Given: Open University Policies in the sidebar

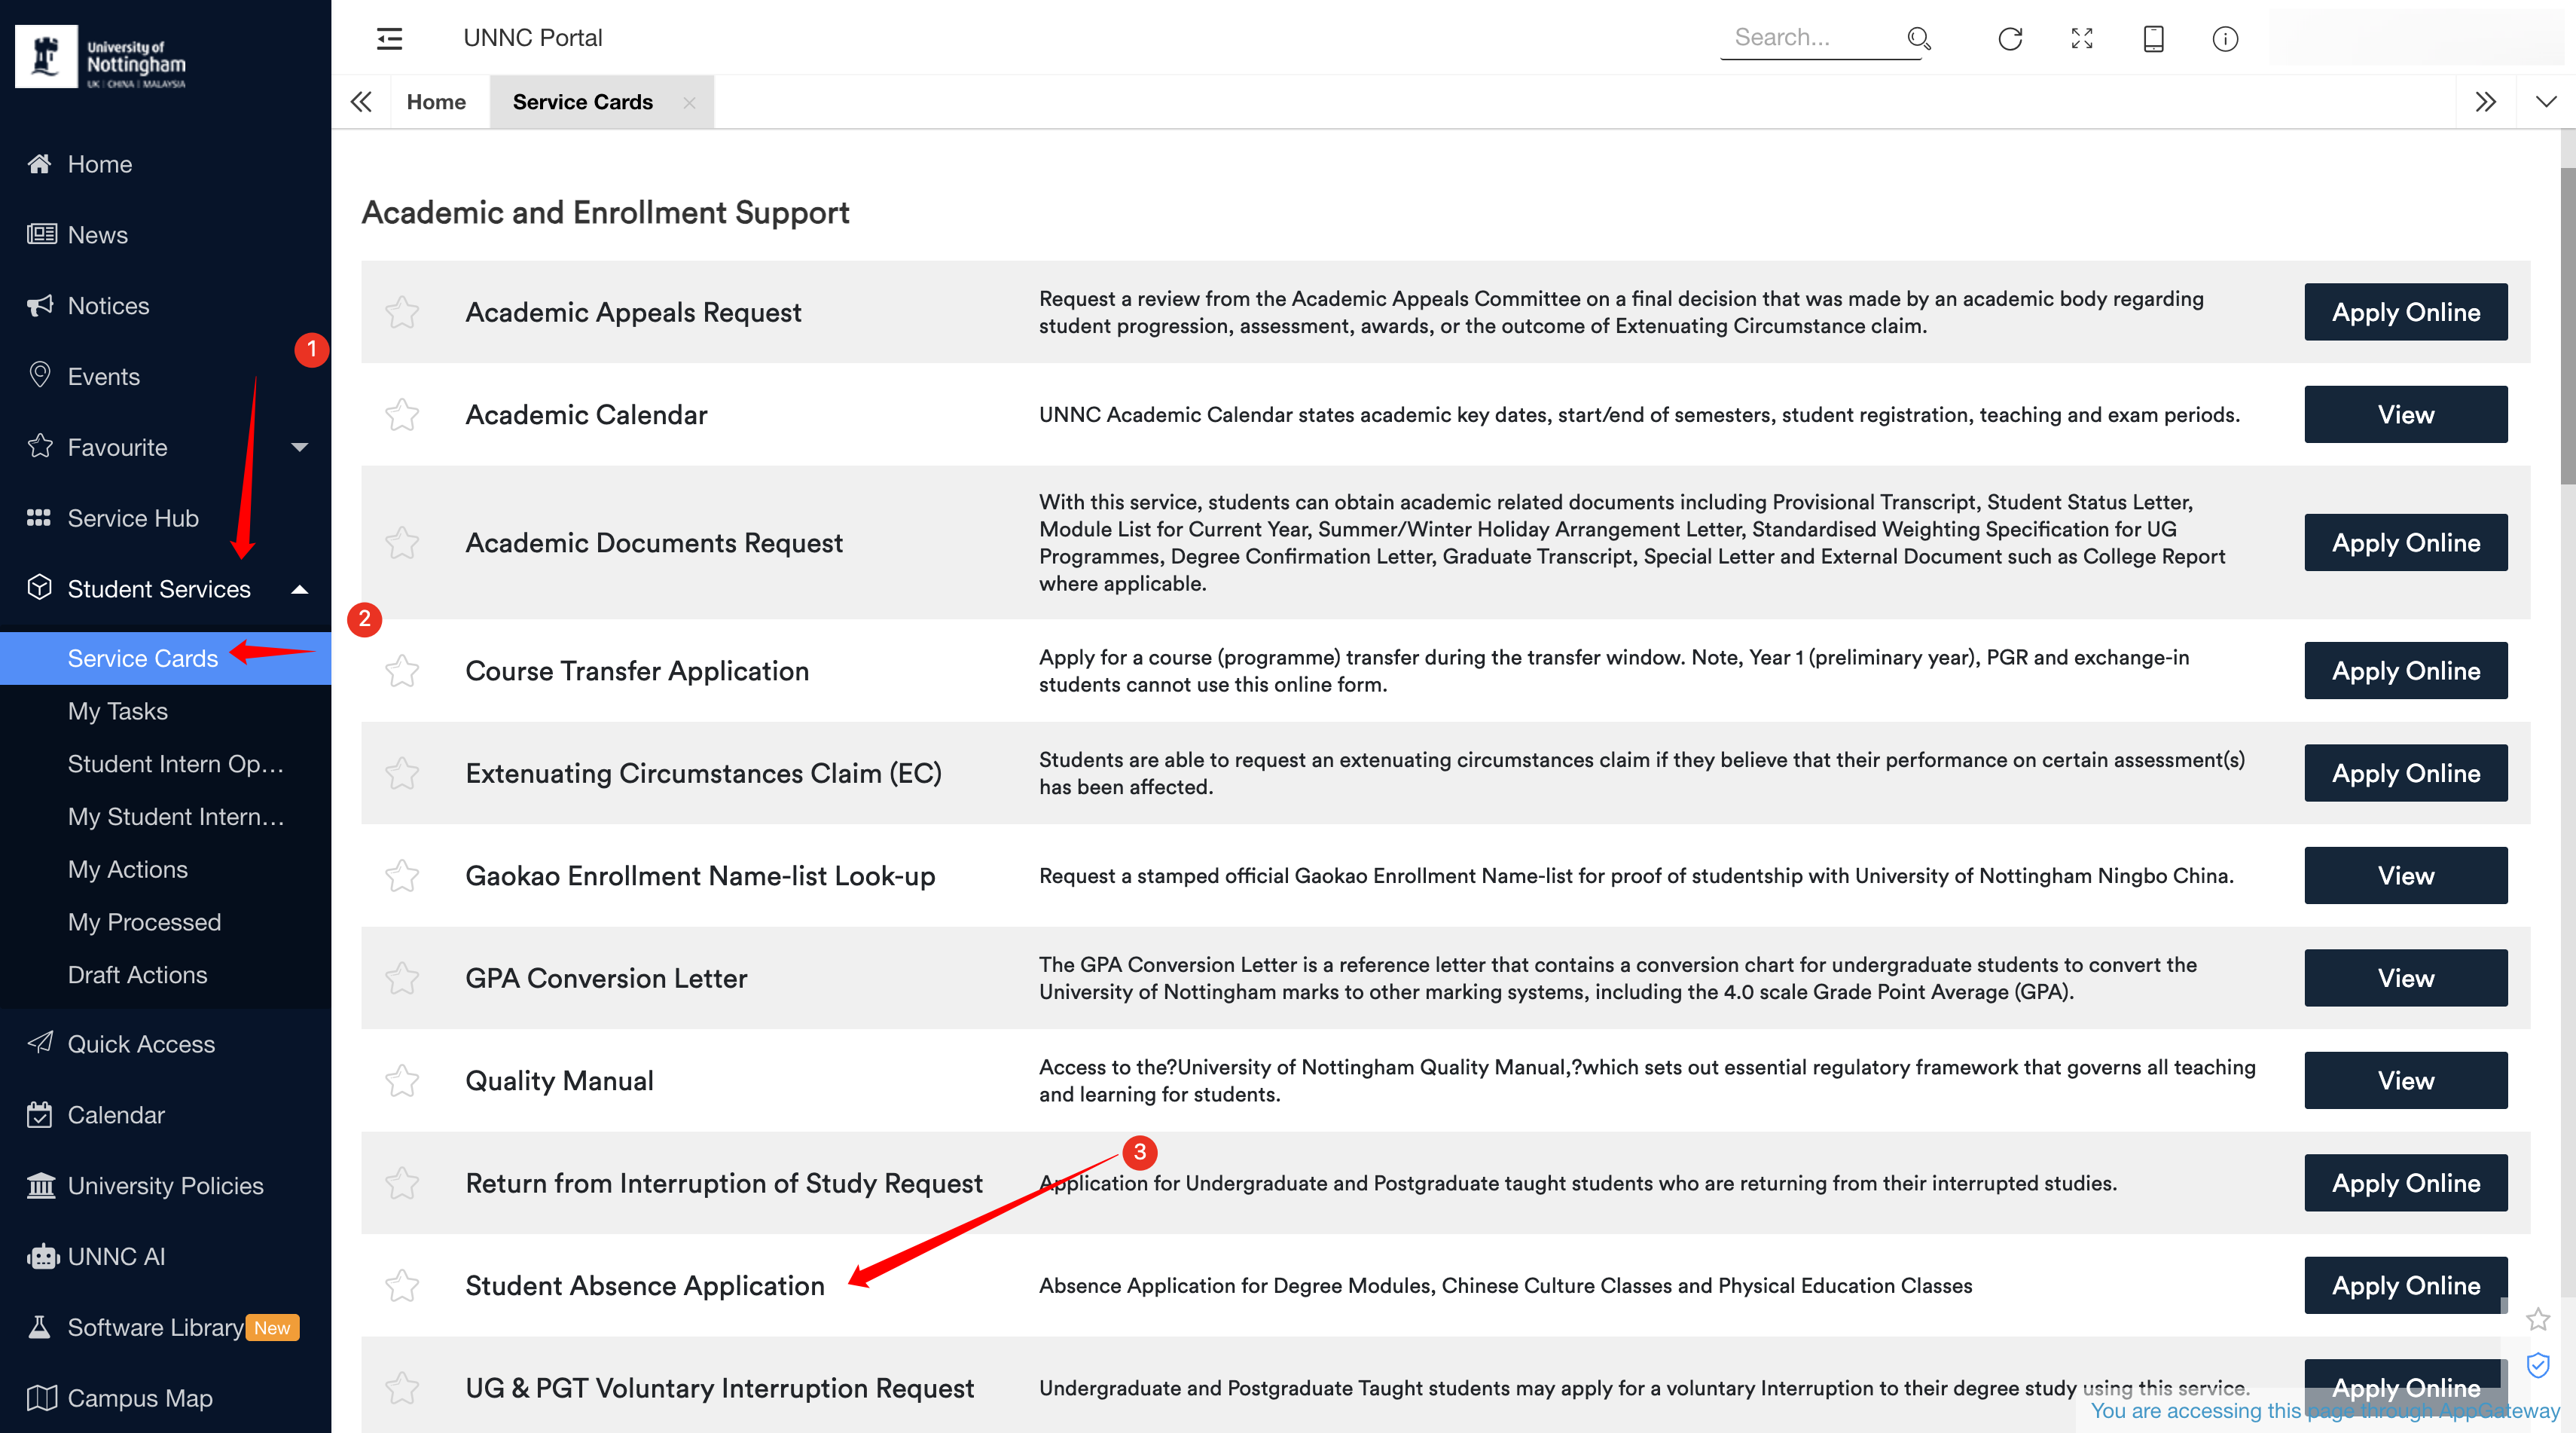Looking at the screenshot, I should coord(165,1186).
